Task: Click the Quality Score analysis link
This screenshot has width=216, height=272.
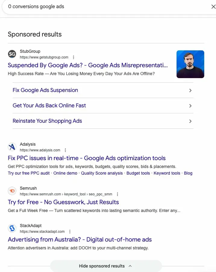Action: tap(102, 173)
